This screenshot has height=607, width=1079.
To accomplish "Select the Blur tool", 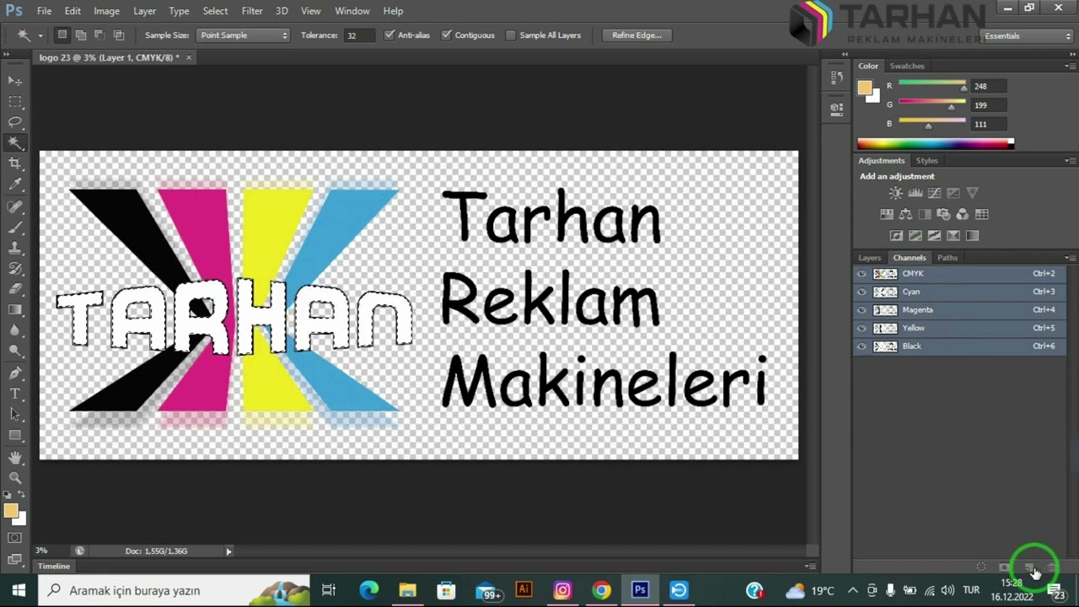I will 15,331.
